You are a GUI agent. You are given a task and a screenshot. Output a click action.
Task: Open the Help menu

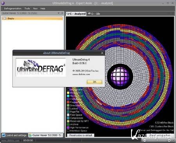(43, 9)
